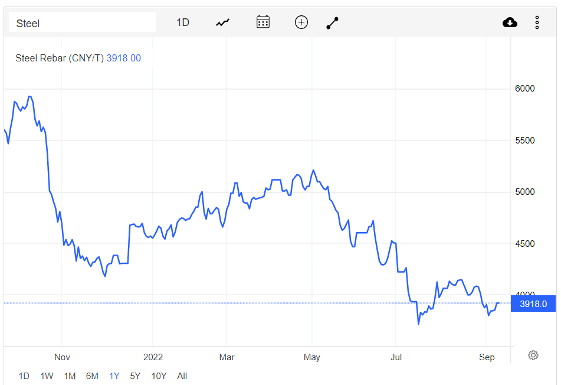Click the cloud download icon

510,22
